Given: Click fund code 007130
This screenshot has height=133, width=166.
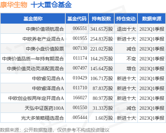Looking at the screenshot, I should [x=80, y=48].
